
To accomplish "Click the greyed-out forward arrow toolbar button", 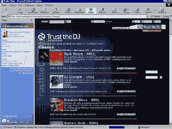I will tap(6, 11).
